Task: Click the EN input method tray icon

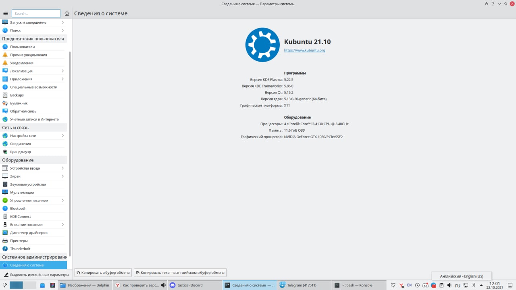Action: click(409, 285)
